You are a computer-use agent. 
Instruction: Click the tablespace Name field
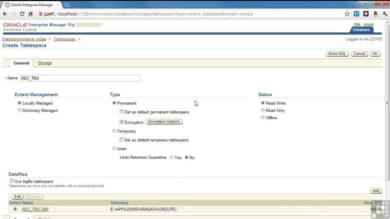(80, 78)
